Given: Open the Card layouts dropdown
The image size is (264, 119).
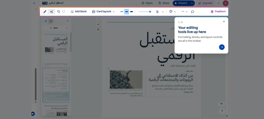Looking at the screenshot, I should [x=103, y=11].
